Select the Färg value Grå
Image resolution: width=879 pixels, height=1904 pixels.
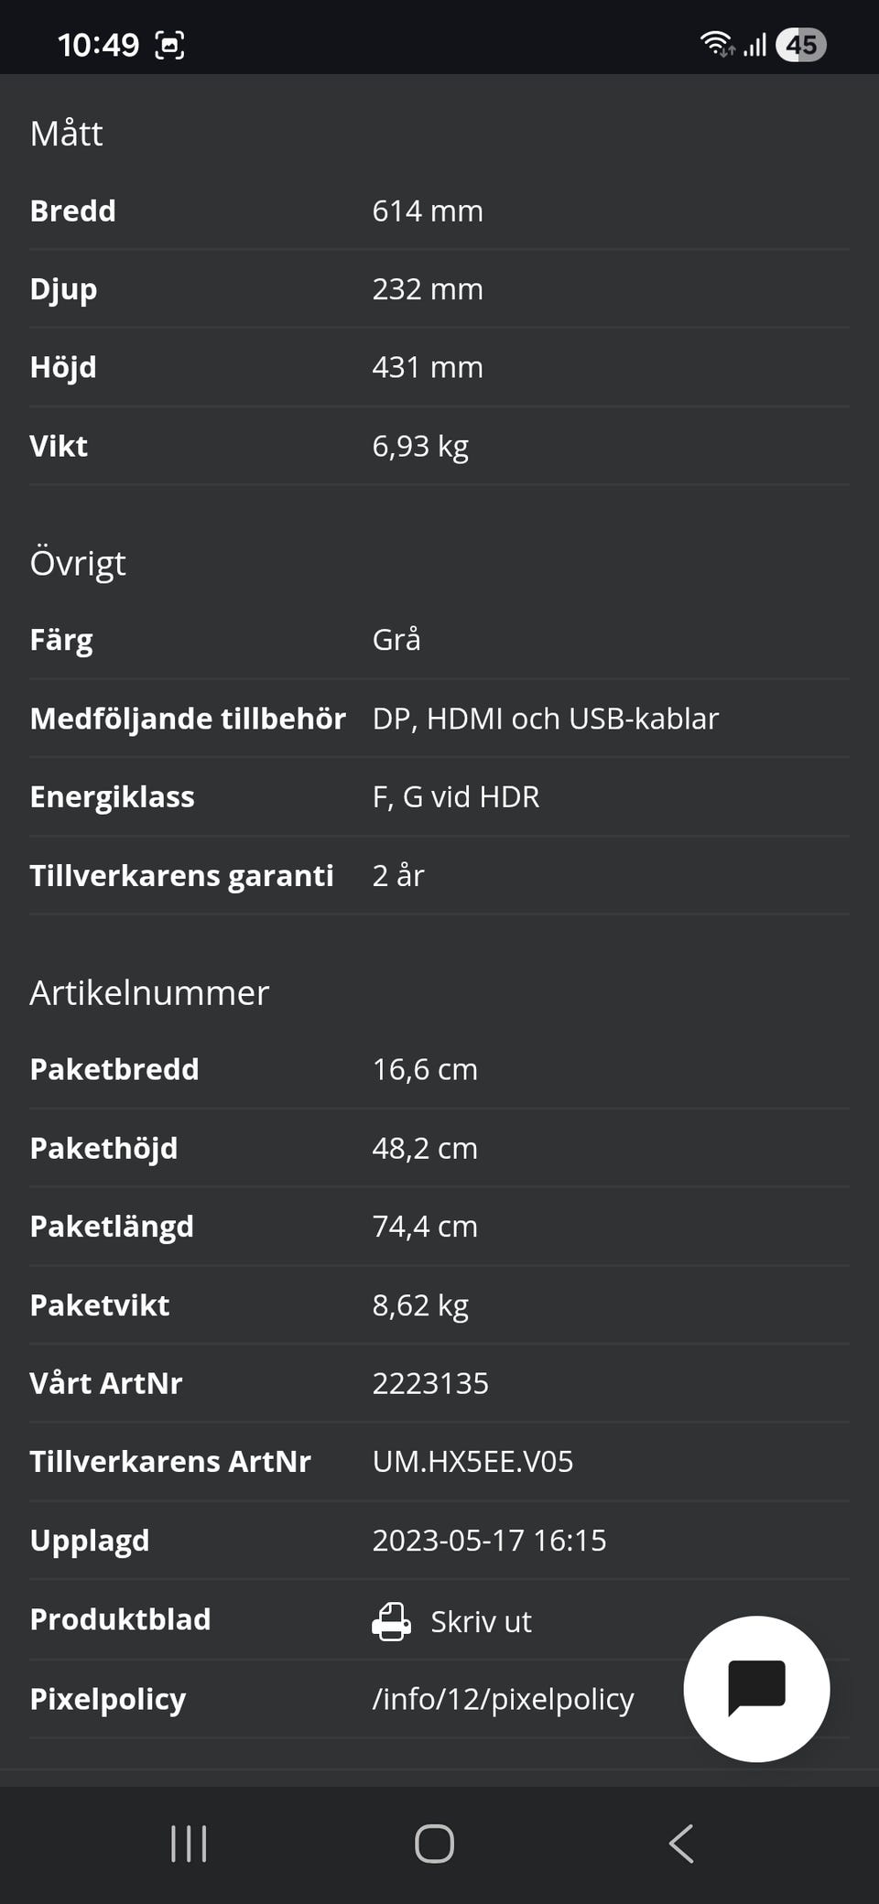(x=396, y=639)
